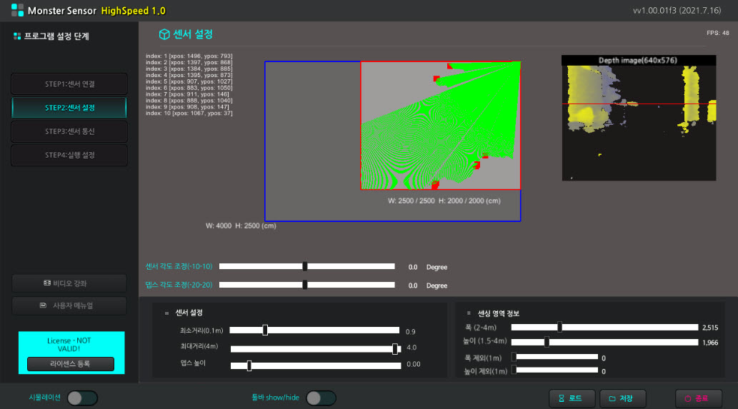Click the 로드 button

tap(572, 398)
